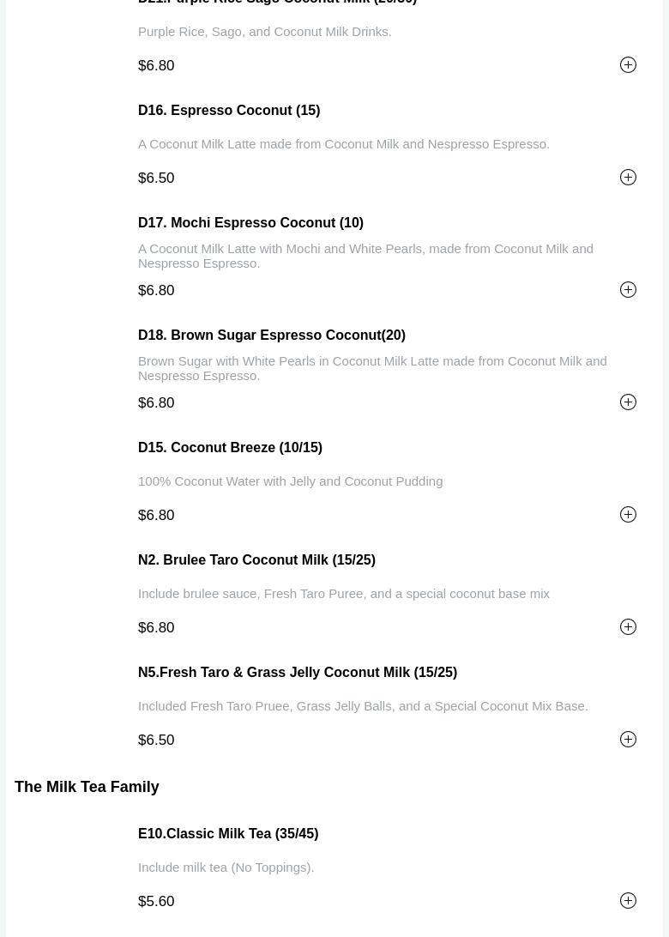Open N5. Fresh Taro & Grass Jelly title
Screen dimensions: 669x937
(297, 673)
